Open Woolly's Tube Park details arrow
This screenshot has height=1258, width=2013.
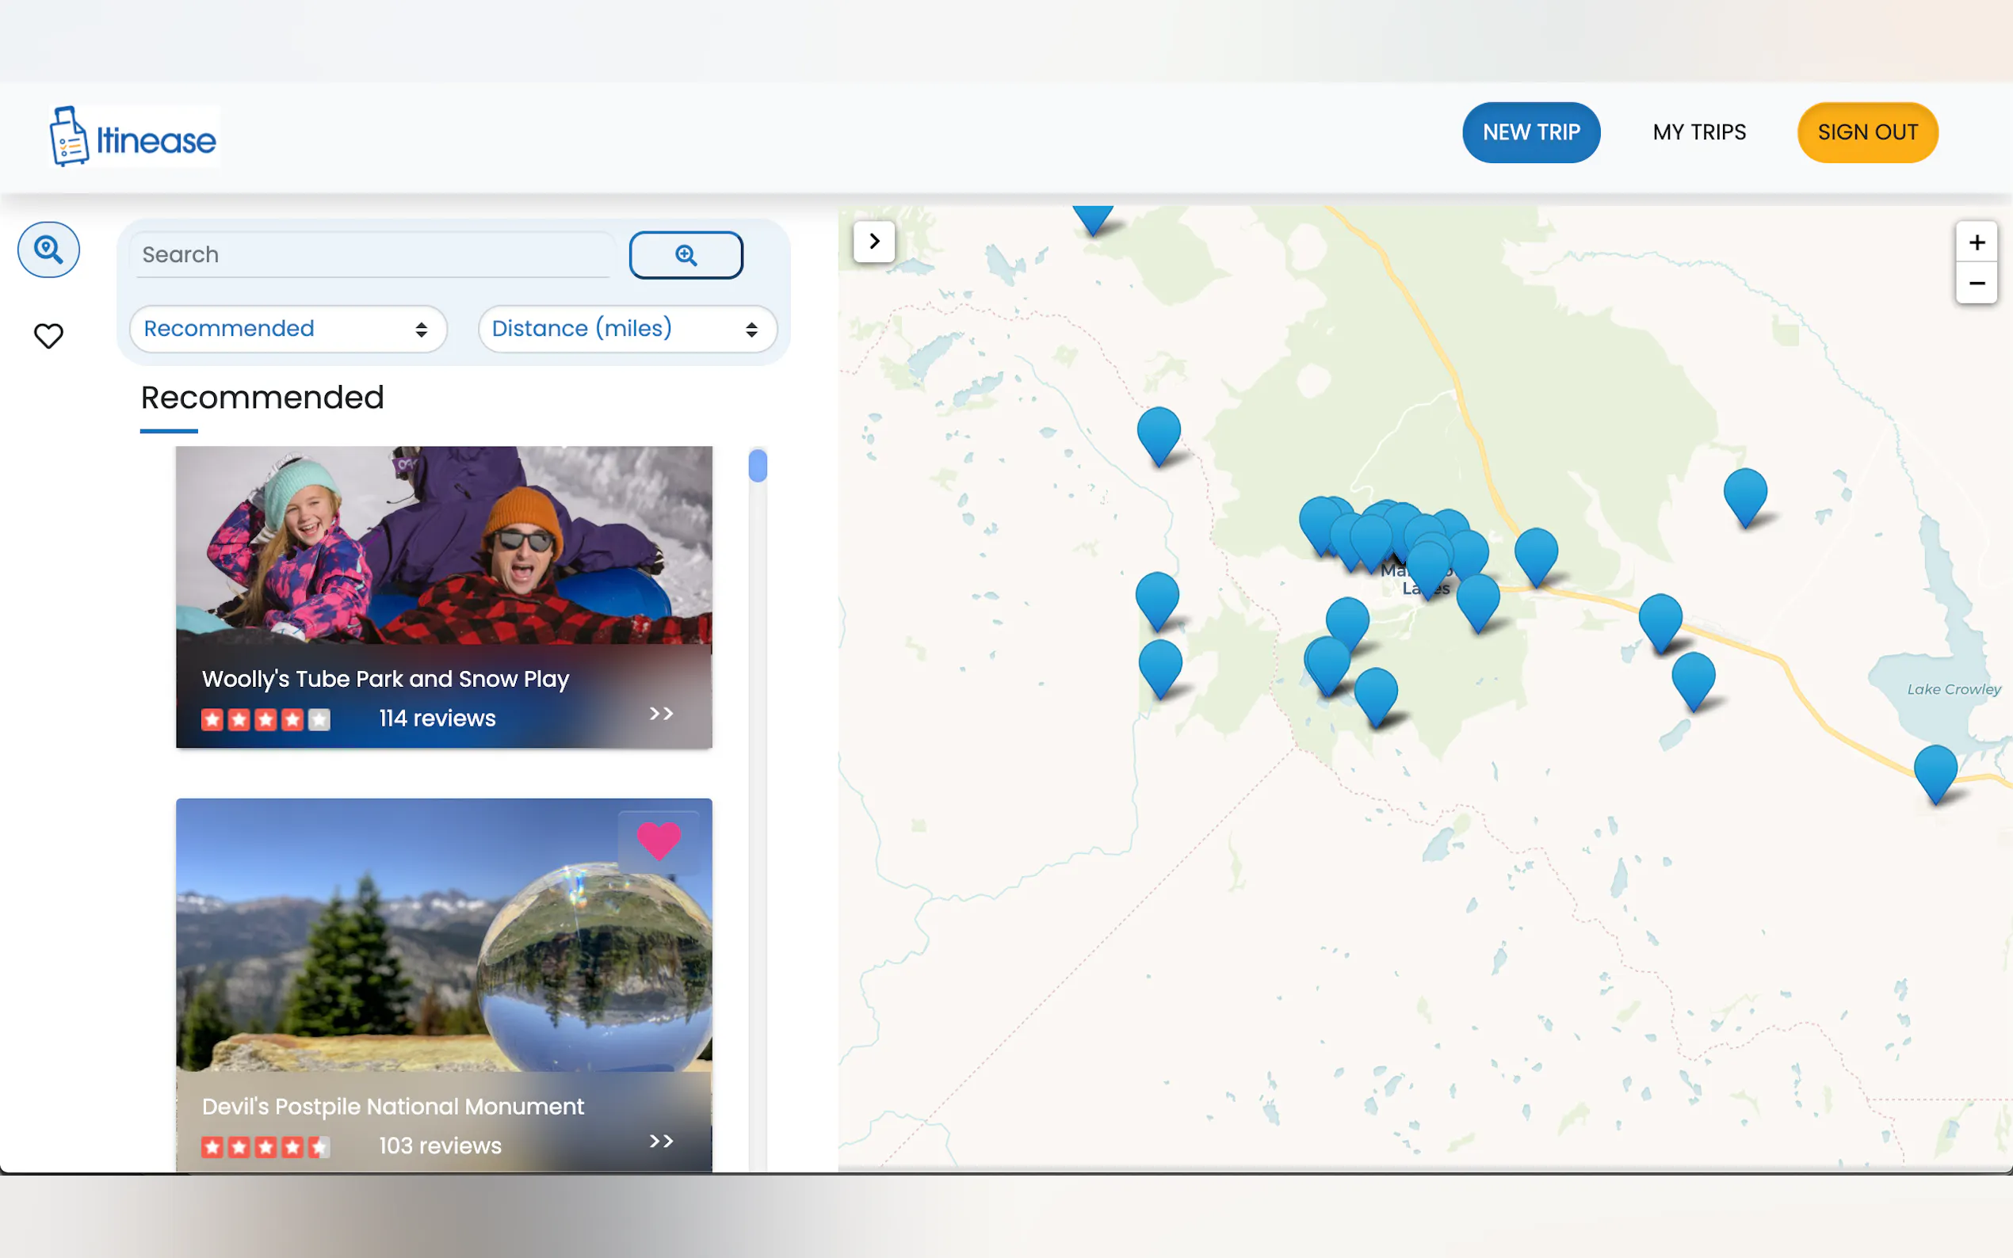coord(661,714)
